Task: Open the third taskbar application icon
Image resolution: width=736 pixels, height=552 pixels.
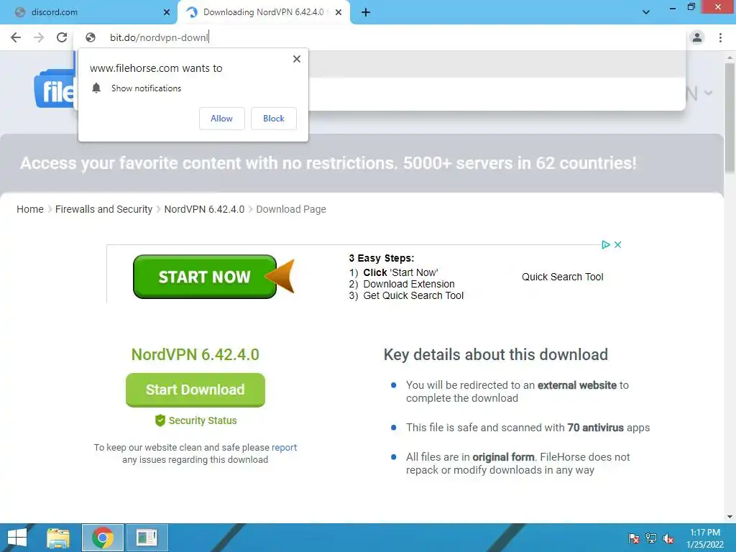Action: 147,538
